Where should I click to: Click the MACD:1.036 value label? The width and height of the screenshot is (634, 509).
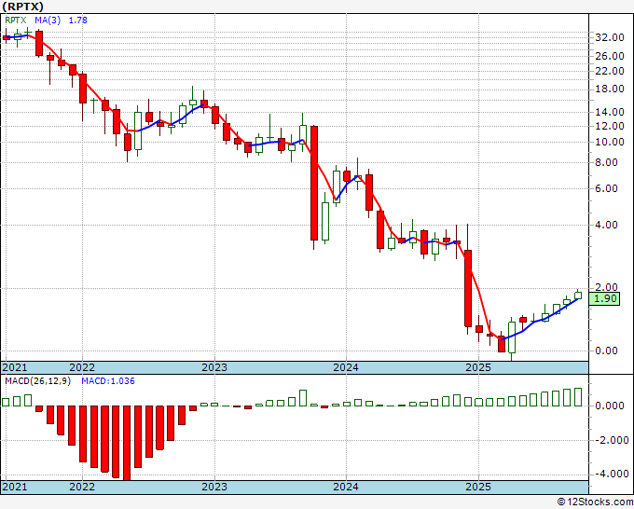[108, 381]
